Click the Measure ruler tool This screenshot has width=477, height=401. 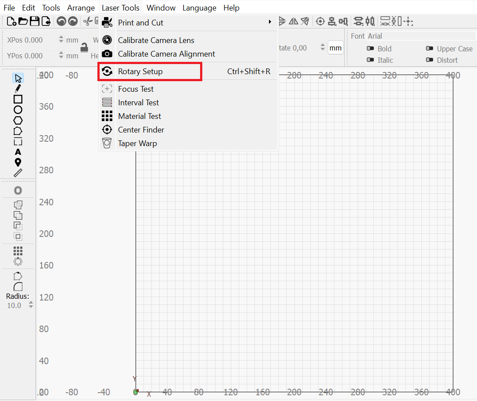tap(18, 173)
